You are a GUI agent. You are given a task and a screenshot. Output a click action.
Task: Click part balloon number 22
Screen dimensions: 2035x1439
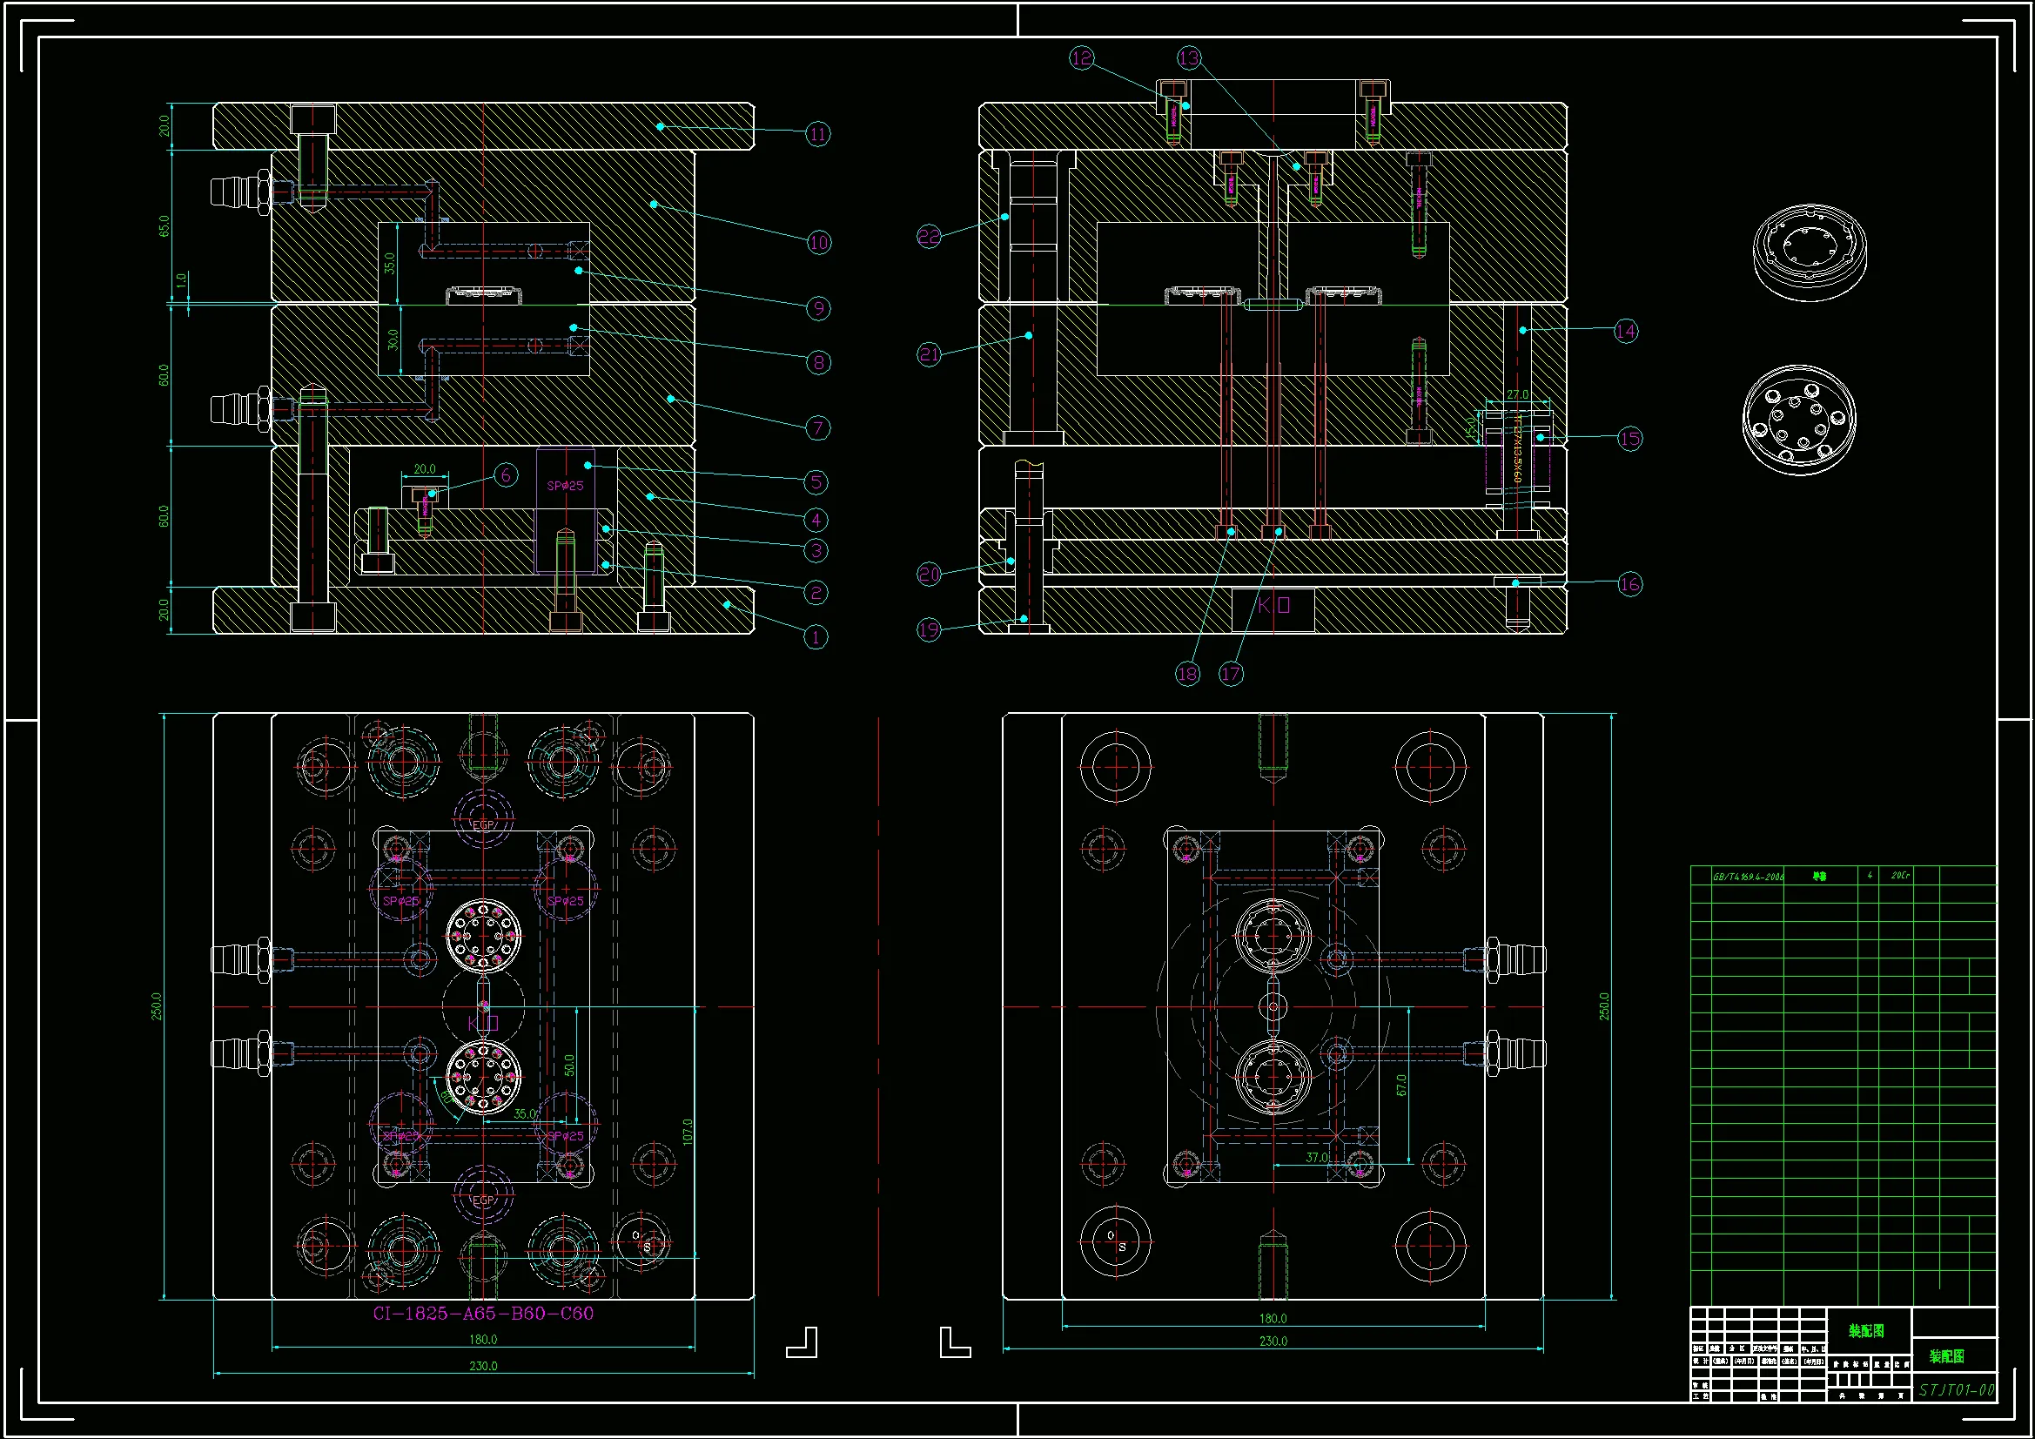coord(928,237)
